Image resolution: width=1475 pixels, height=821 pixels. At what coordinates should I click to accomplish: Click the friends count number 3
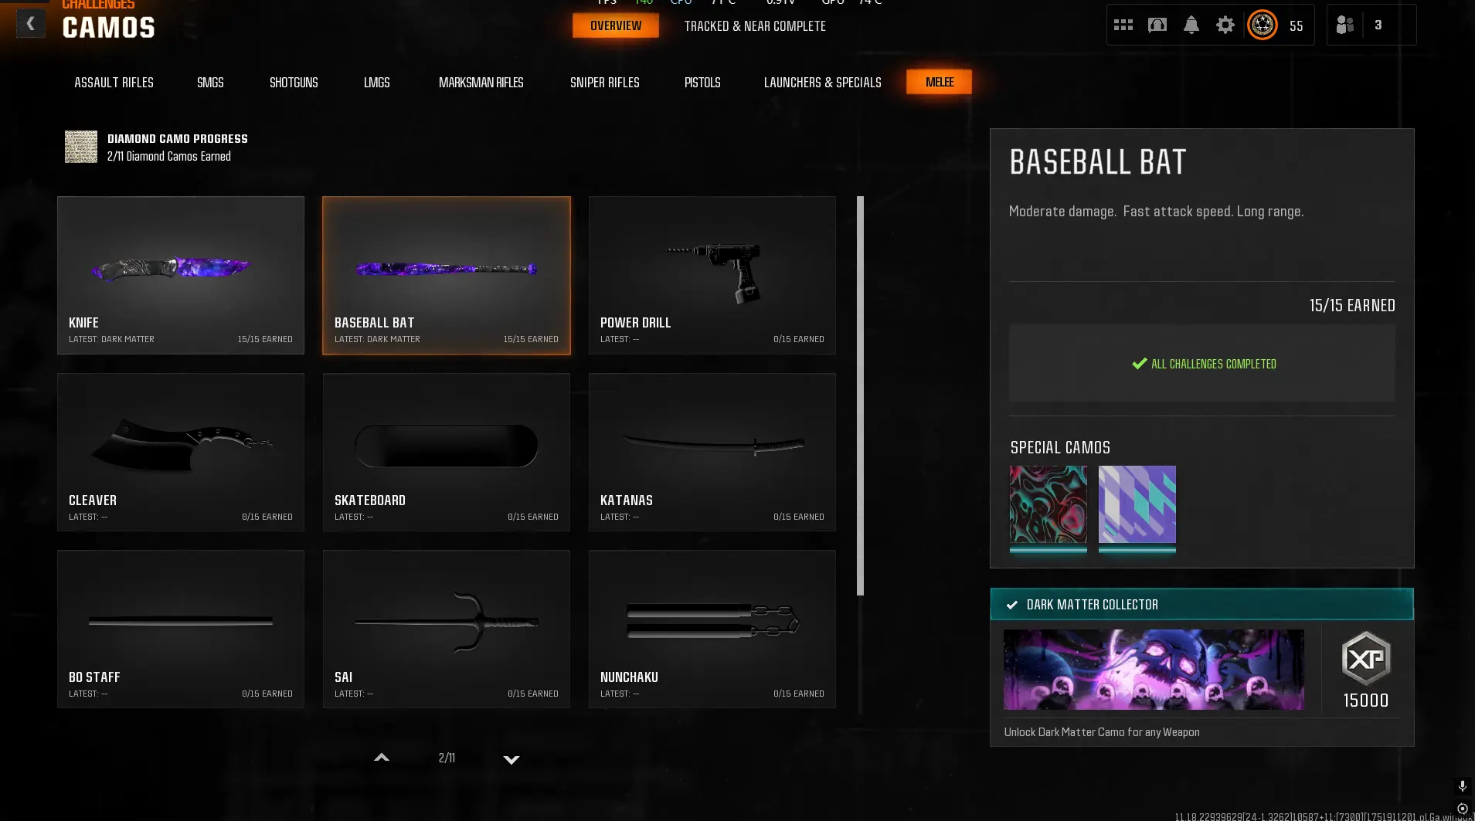point(1378,25)
